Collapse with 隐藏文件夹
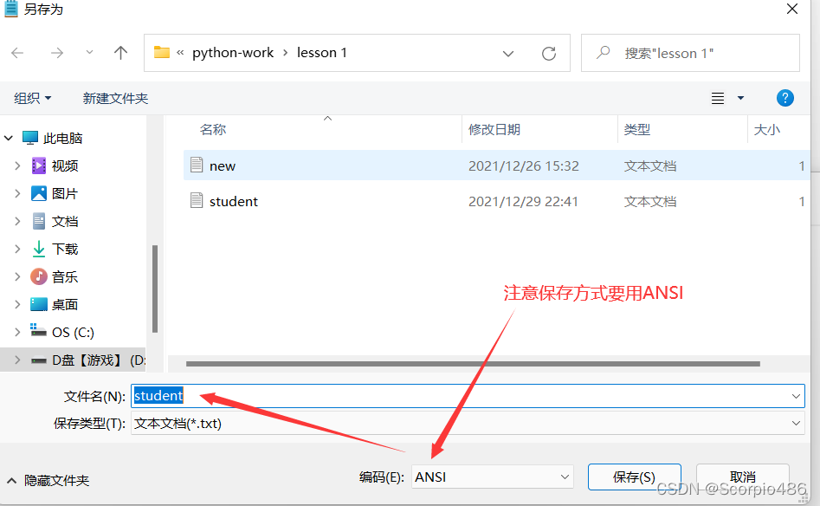 pyautogui.click(x=48, y=480)
